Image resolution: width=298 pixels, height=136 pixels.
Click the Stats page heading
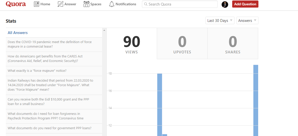click(11, 21)
